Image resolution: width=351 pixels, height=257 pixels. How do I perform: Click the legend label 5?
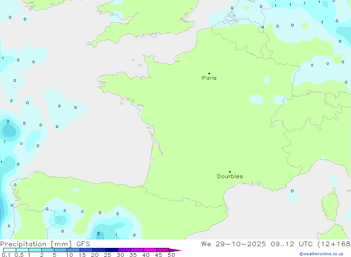click(x=54, y=255)
